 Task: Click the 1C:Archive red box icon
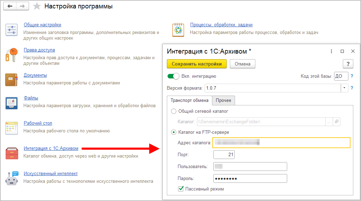click(x=12, y=153)
